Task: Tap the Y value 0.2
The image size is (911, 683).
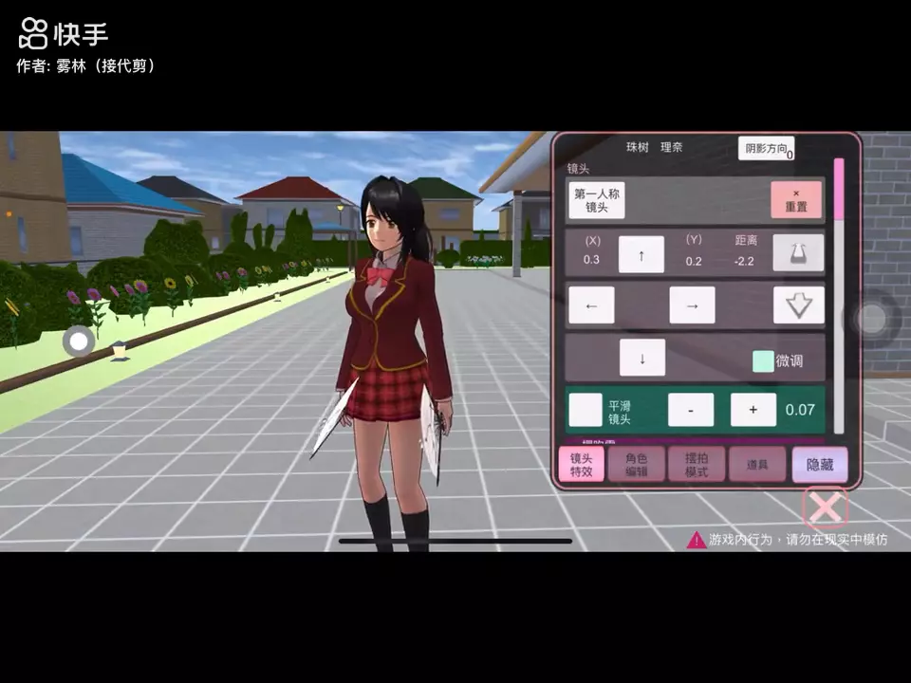Action: point(694,262)
